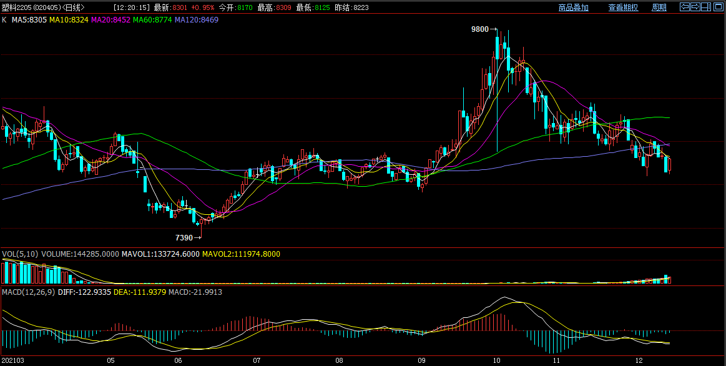Click the 7390 low price marker
The height and width of the screenshot is (366, 726).
(184, 238)
